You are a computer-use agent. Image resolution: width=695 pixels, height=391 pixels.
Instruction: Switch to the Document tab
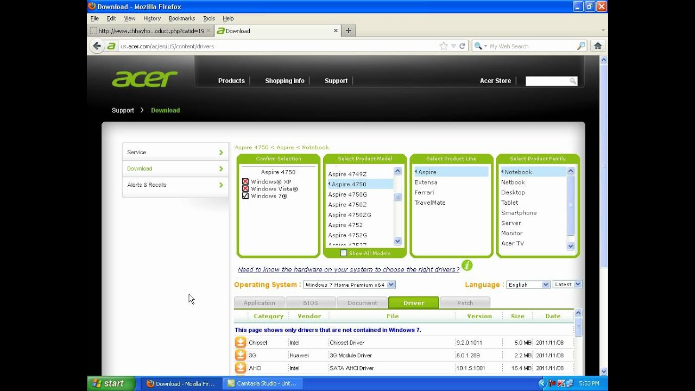tap(362, 303)
